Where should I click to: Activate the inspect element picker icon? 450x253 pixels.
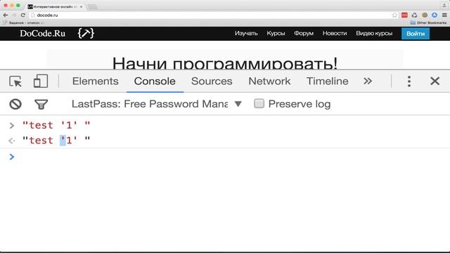tap(15, 82)
